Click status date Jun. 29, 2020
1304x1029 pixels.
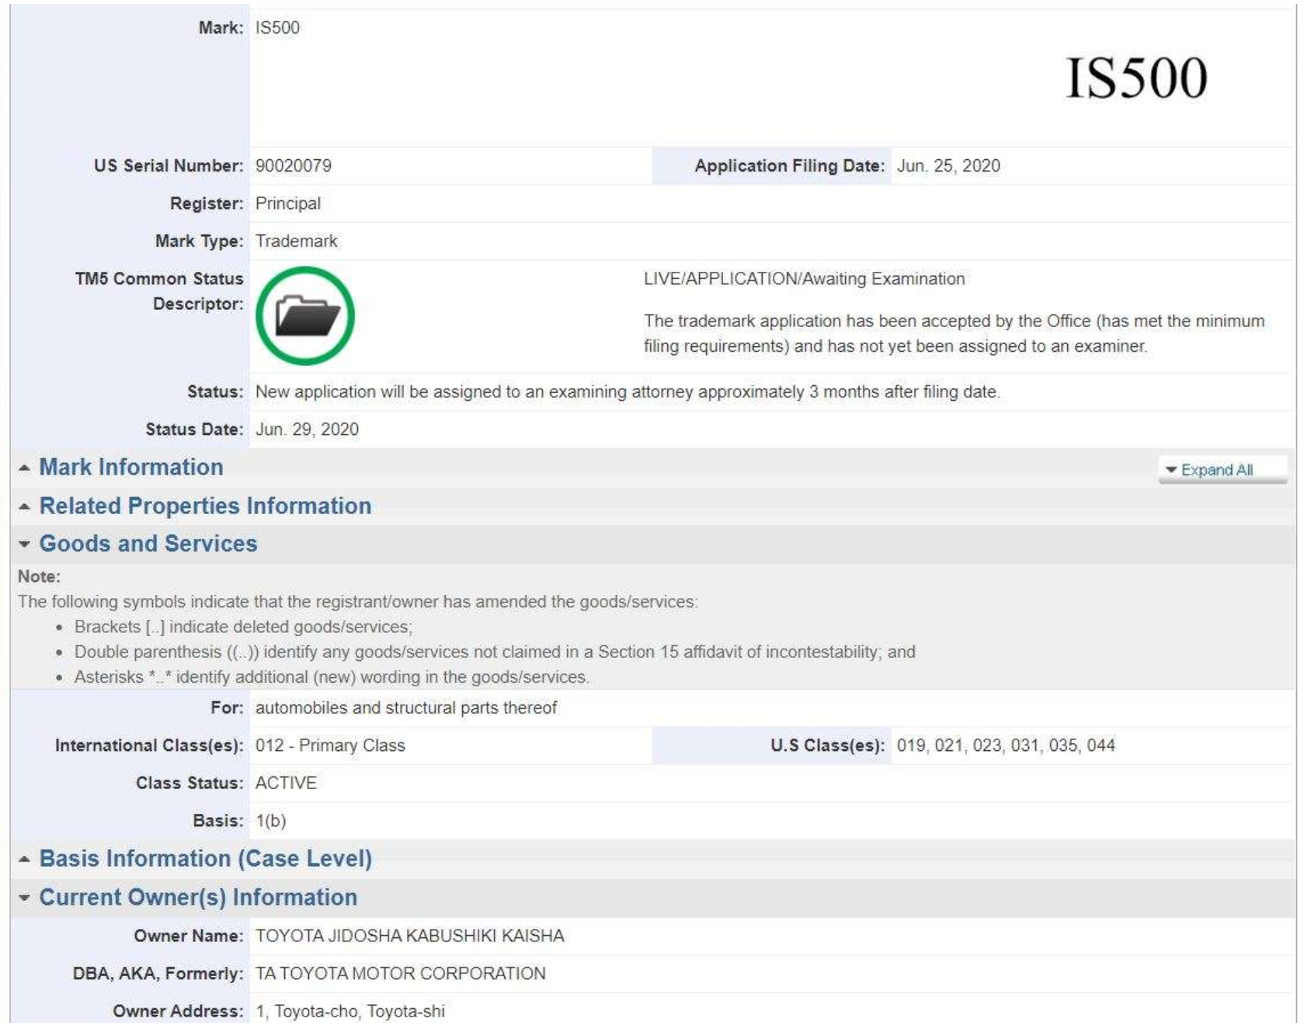click(x=307, y=429)
